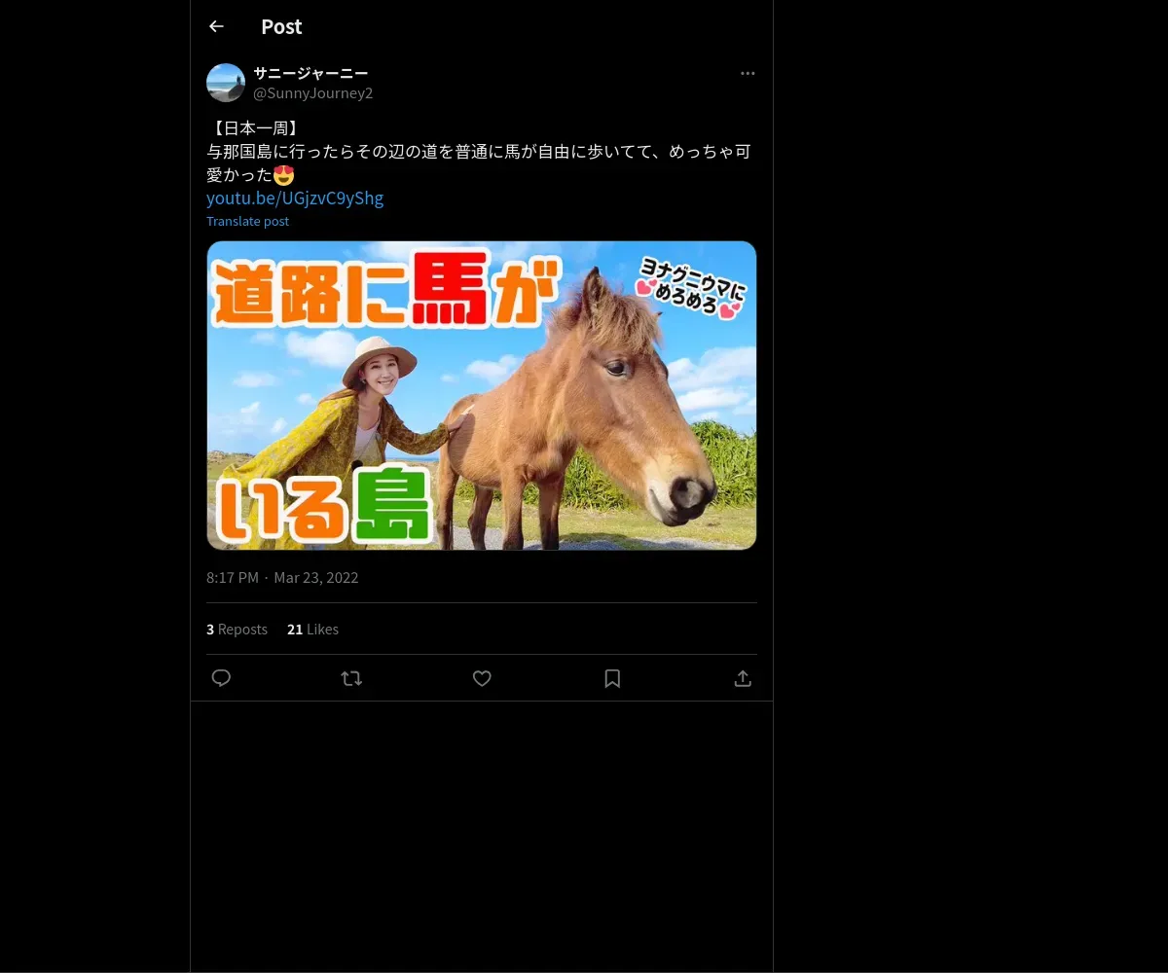Click the heart-eyes emoji in the post
Viewport: 1168px width, 973px height.
(283, 175)
